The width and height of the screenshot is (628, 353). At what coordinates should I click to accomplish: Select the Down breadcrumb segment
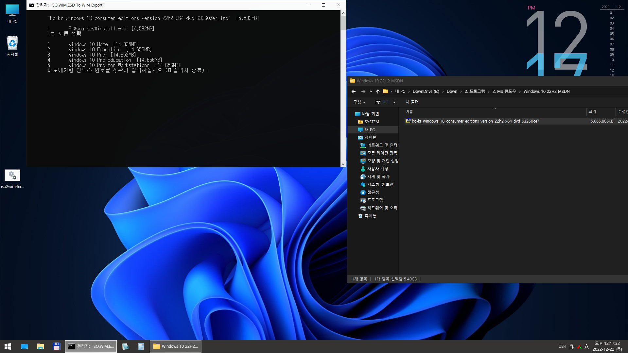pos(452,92)
